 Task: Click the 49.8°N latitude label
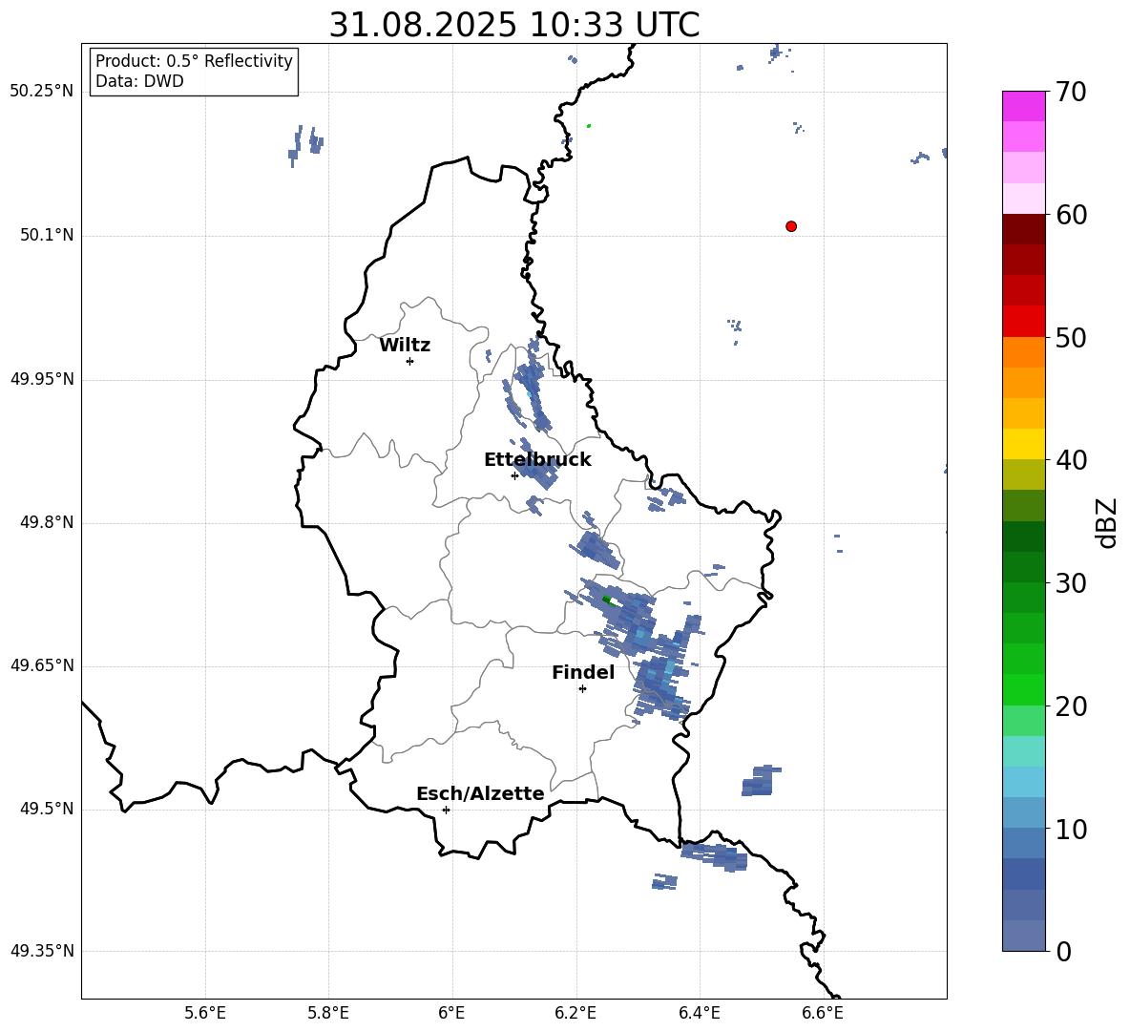click(47, 522)
